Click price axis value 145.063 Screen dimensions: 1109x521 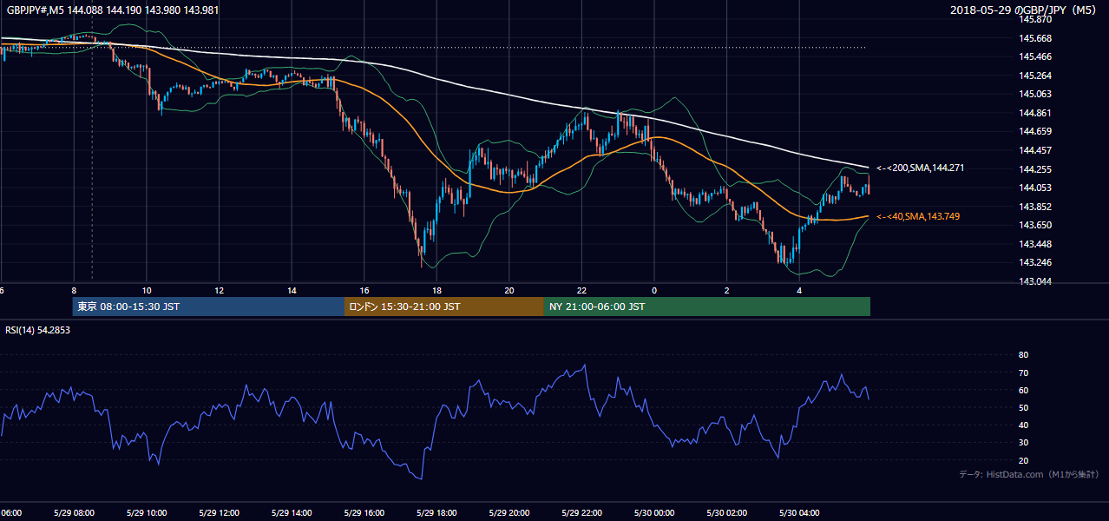(1035, 94)
